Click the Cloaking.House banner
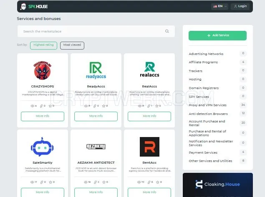The width and height of the screenshot is (265, 197). pyautogui.click(x=218, y=185)
